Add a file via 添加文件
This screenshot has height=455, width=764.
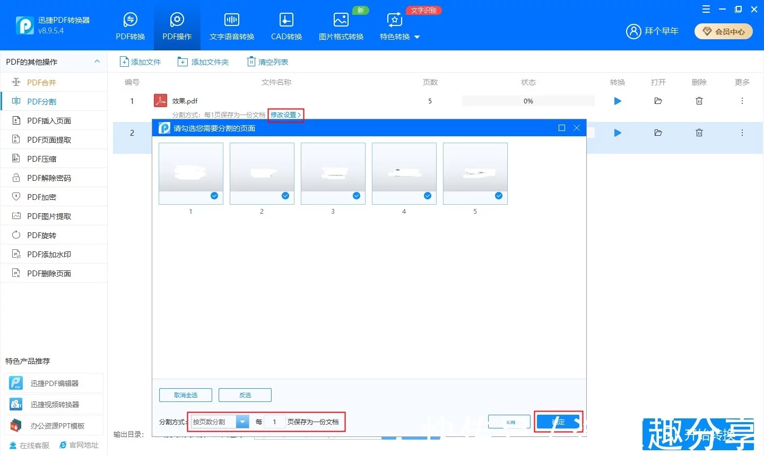(140, 62)
